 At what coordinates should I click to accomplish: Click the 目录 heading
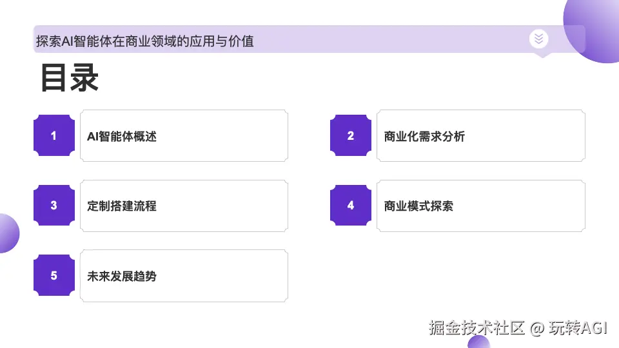click(x=70, y=79)
